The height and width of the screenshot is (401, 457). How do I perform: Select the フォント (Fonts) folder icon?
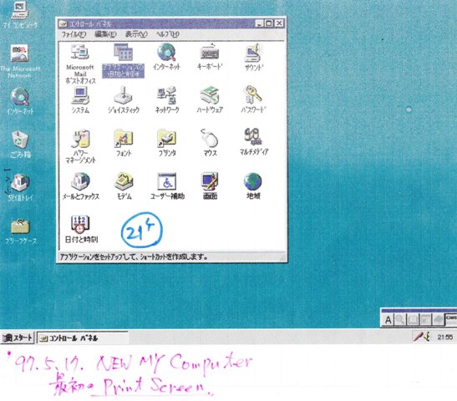pyautogui.click(x=124, y=138)
